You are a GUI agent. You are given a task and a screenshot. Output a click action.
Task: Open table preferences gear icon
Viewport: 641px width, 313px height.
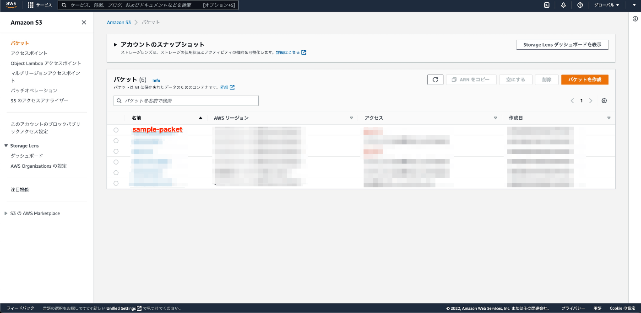[604, 101]
